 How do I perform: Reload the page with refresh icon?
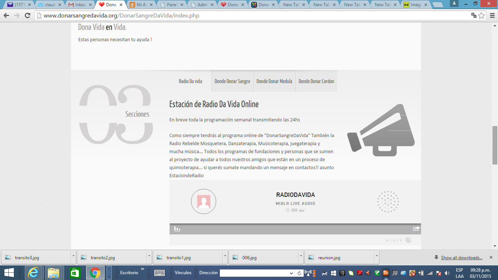click(27, 15)
